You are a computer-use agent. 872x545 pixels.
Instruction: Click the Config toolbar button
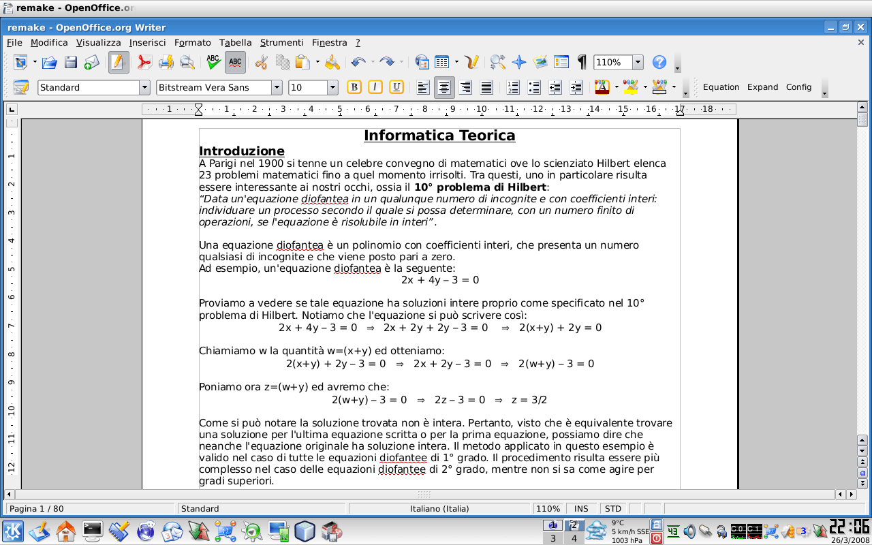[x=798, y=87]
